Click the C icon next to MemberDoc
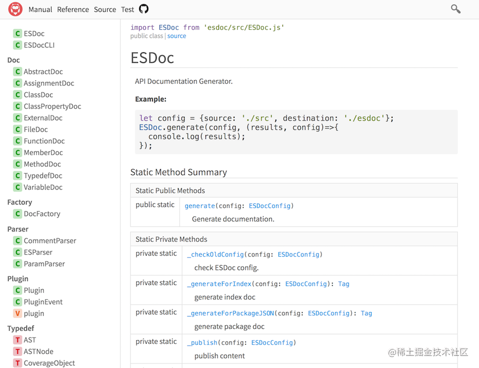This screenshot has width=479, height=368. (17, 153)
